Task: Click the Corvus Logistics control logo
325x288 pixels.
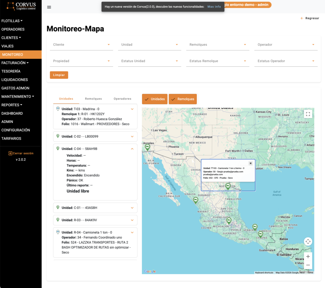Action: coord(21,6)
